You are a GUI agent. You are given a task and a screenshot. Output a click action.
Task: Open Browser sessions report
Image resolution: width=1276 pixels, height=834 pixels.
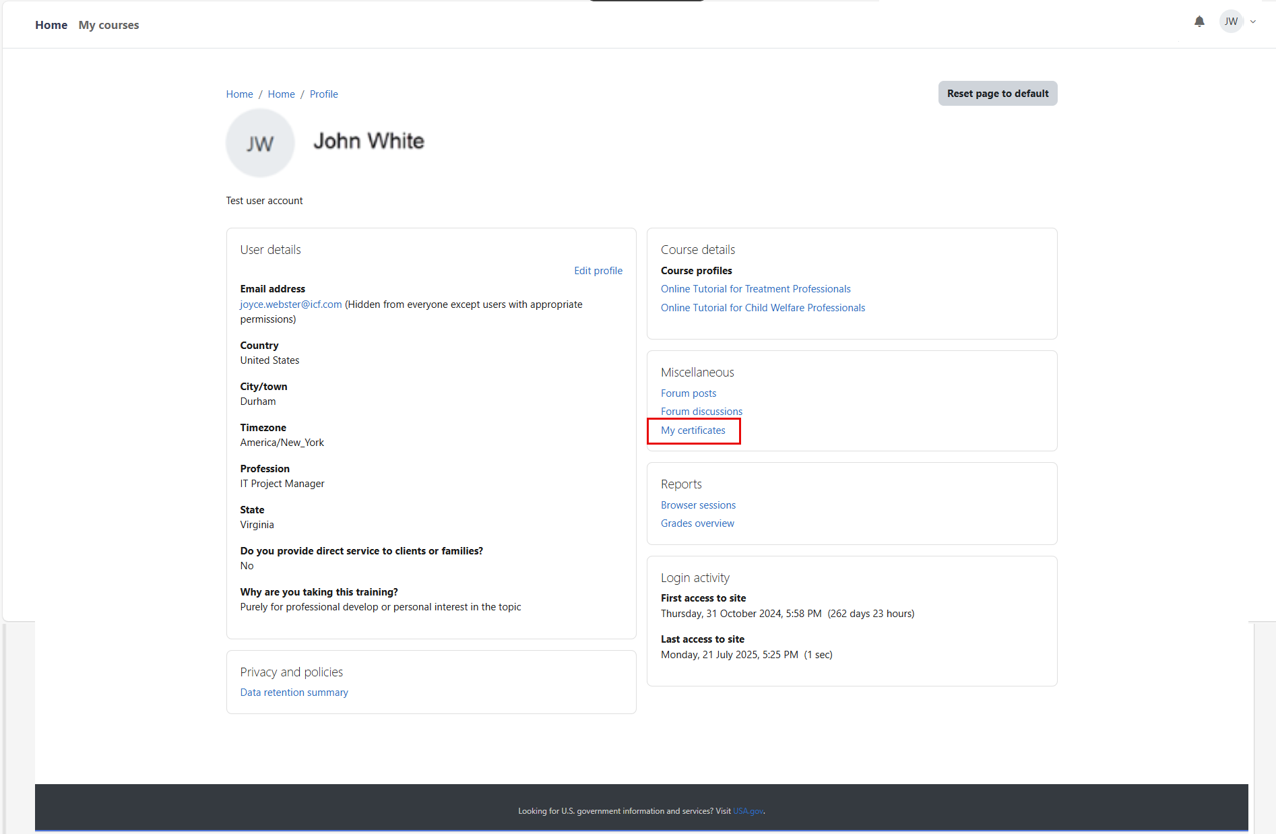pos(698,505)
